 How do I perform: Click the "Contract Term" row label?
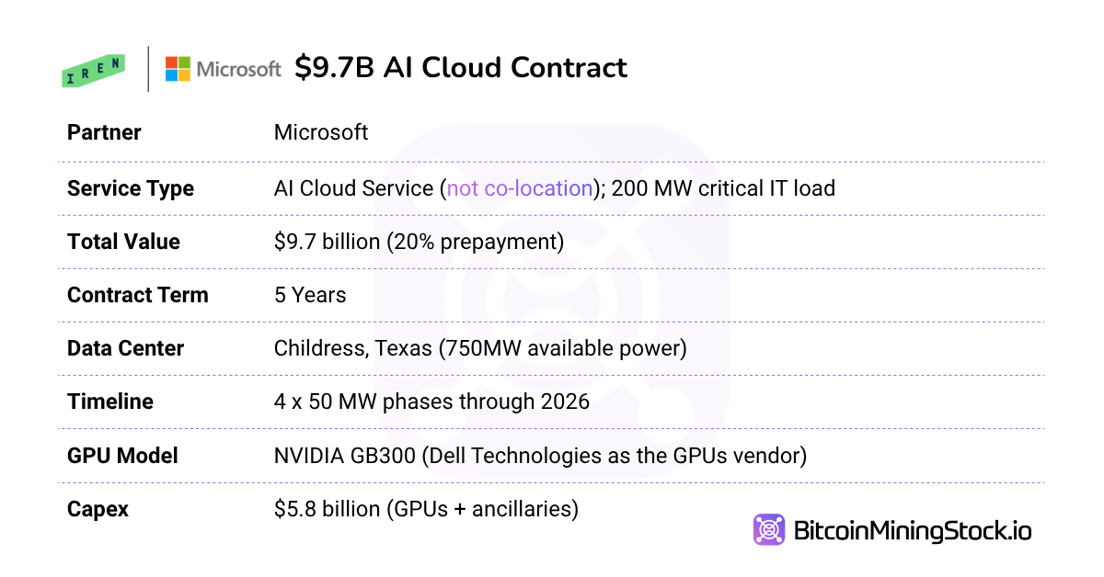coord(137,295)
